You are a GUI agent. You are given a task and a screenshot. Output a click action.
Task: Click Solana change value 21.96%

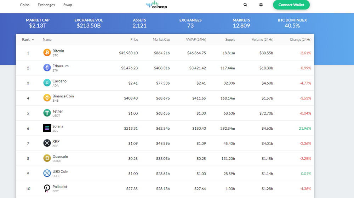pyautogui.click(x=305, y=128)
